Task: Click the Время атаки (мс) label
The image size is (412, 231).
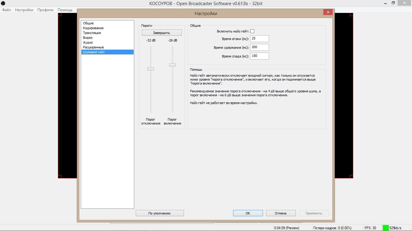Action: pos(235,39)
